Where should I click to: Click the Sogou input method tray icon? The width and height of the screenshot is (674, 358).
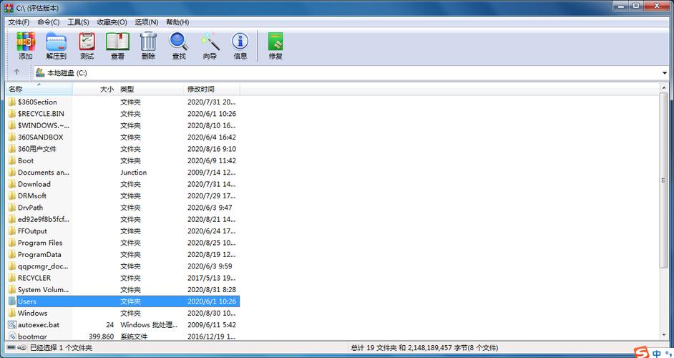coord(640,352)
